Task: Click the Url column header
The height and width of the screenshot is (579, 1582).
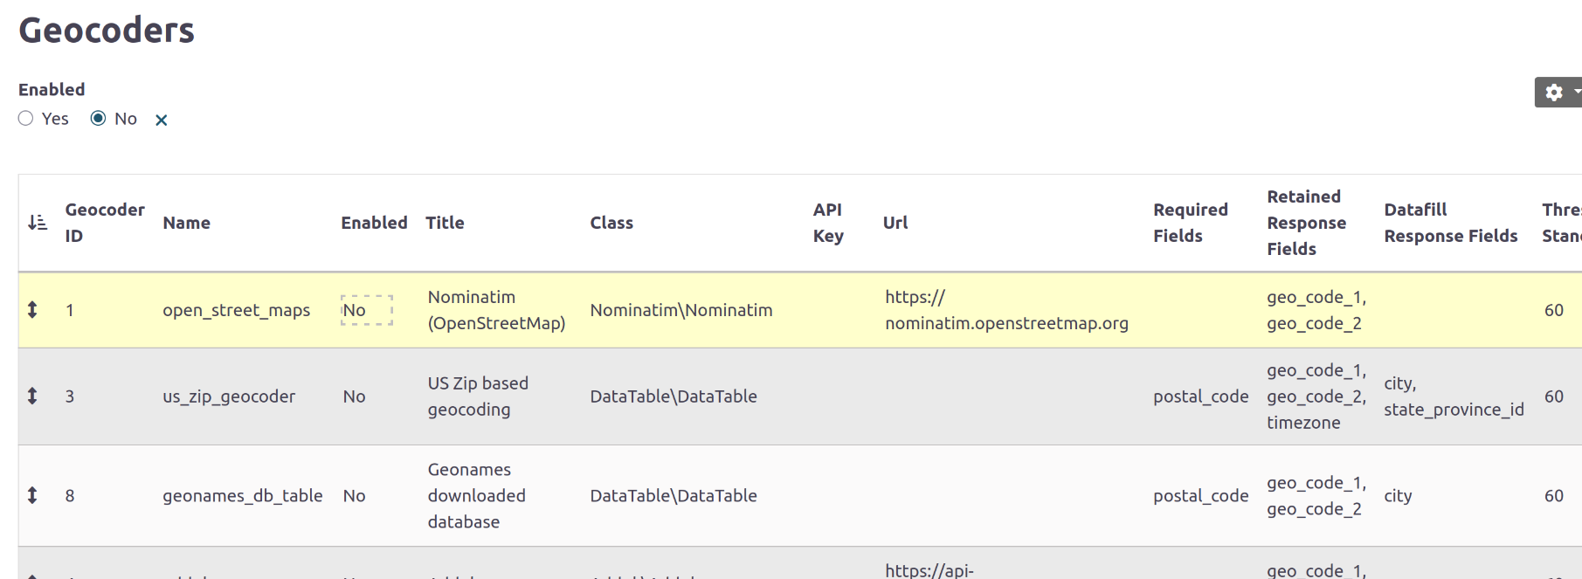Action: tap(895, 223)
